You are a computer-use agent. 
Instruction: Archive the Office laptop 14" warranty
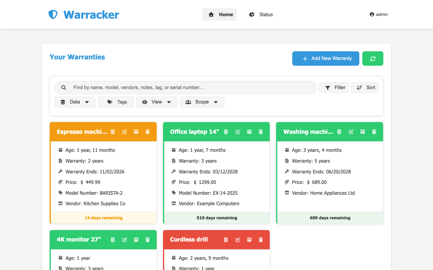pyautogui.click(x=249, y=132)
